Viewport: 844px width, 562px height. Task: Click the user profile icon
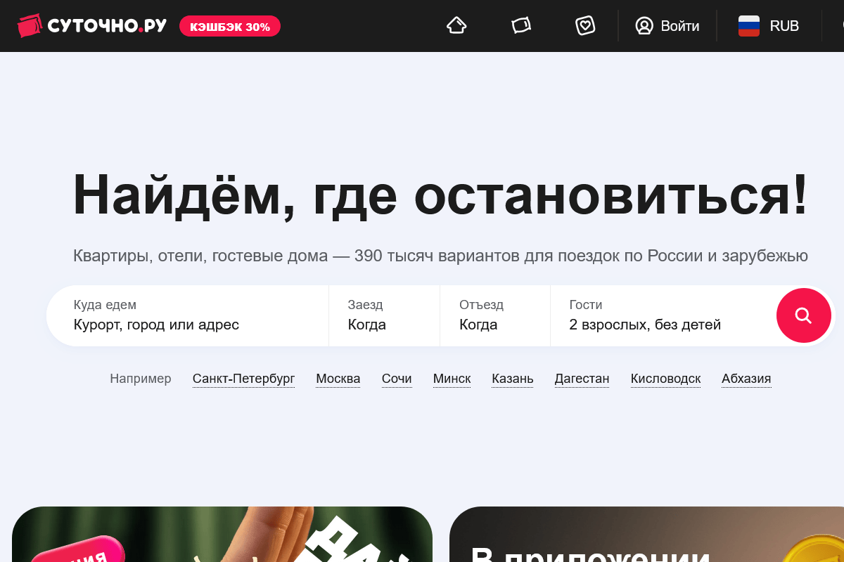(x=644, y=26)
